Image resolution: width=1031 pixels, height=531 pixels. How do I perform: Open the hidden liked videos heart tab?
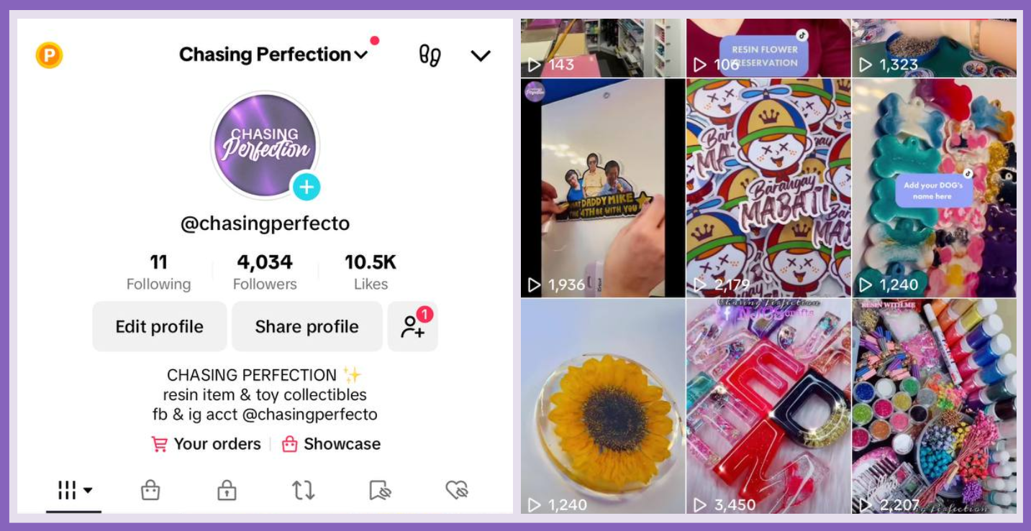[457, 490]
